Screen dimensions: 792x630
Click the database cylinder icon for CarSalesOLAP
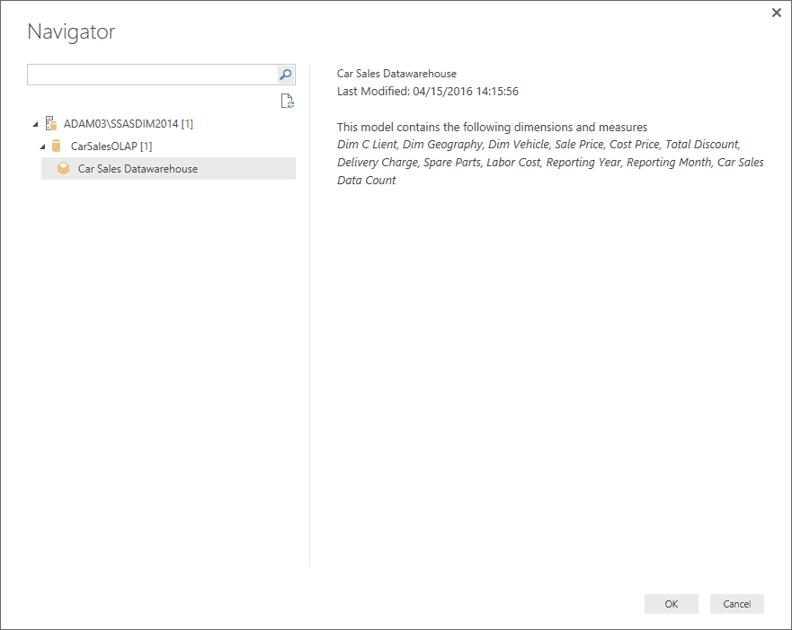coord(56,146)
